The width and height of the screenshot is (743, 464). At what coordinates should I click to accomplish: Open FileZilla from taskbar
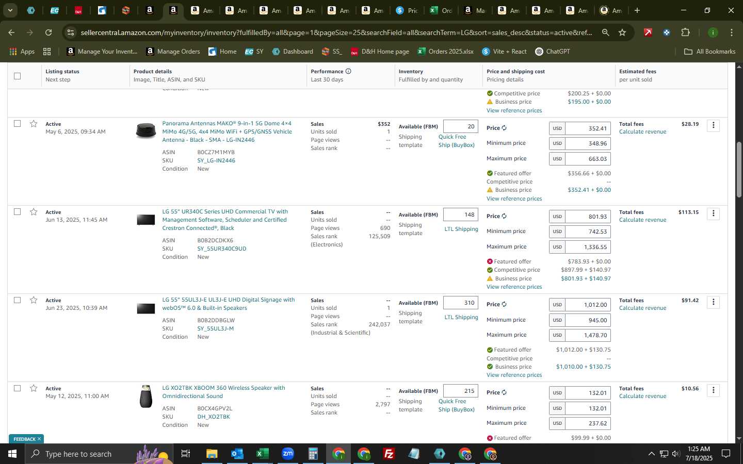(389, 454)
